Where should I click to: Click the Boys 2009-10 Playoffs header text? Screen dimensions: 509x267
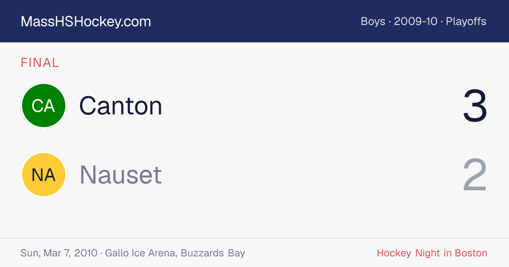423,21
